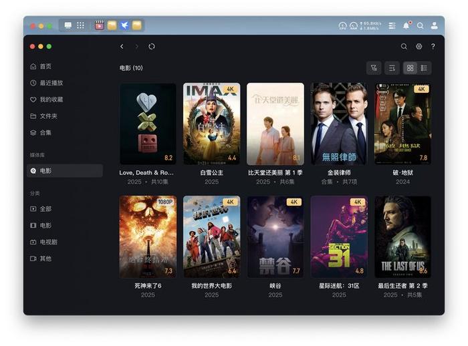
Task: Open 我的世界大电影 poster
Action: 212,237
